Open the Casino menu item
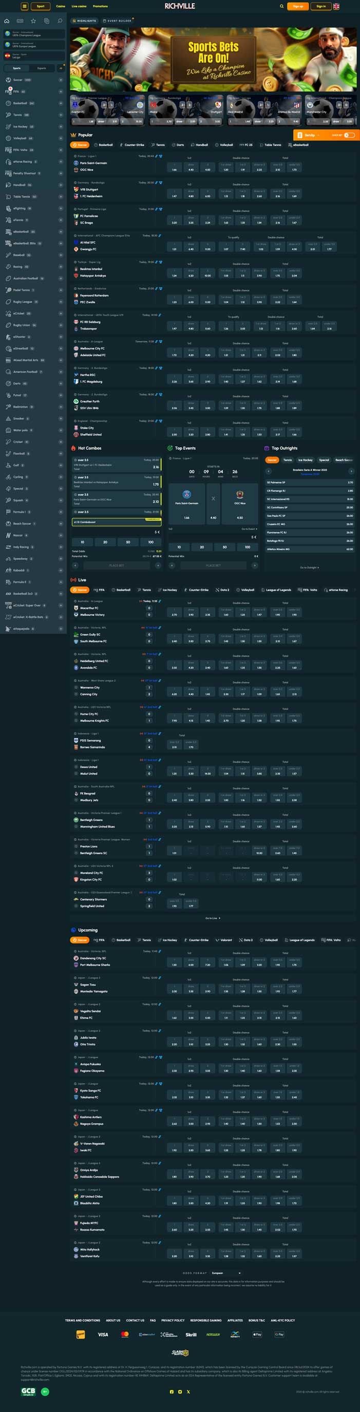 61,6
